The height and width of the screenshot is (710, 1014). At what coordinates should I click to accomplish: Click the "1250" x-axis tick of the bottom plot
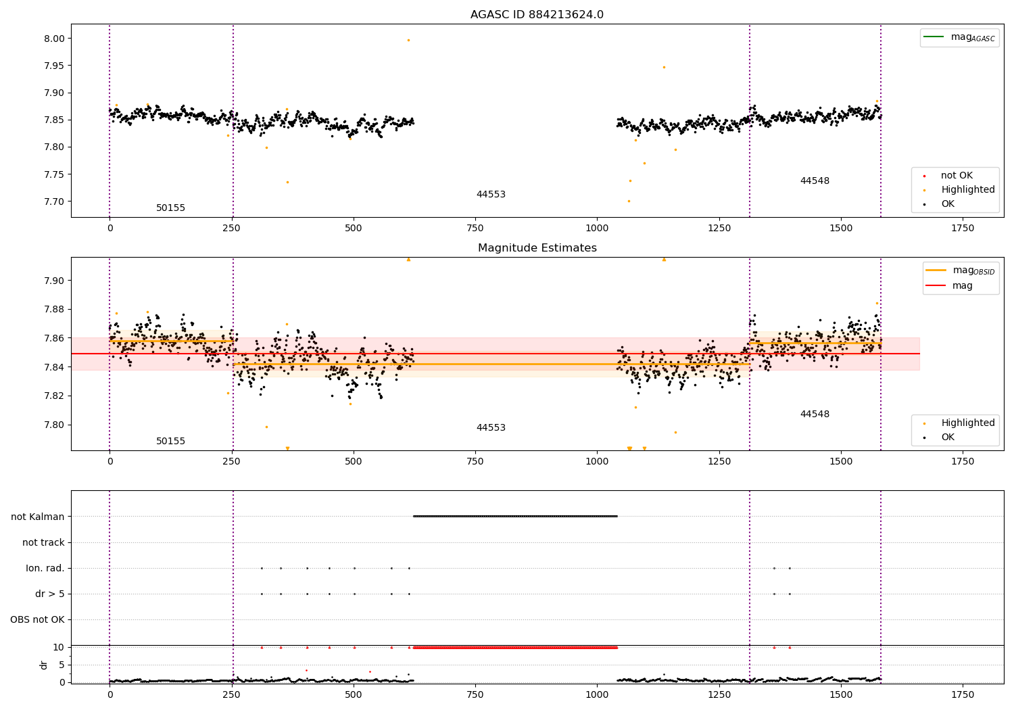pos(719,694)
